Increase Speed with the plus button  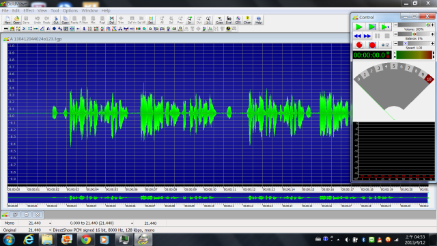[432, 44]
